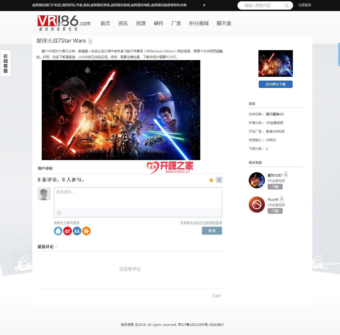Viewport: 340px width, 335px height.
Task: Click the 30积分 price value
Action: coord(271,140)
